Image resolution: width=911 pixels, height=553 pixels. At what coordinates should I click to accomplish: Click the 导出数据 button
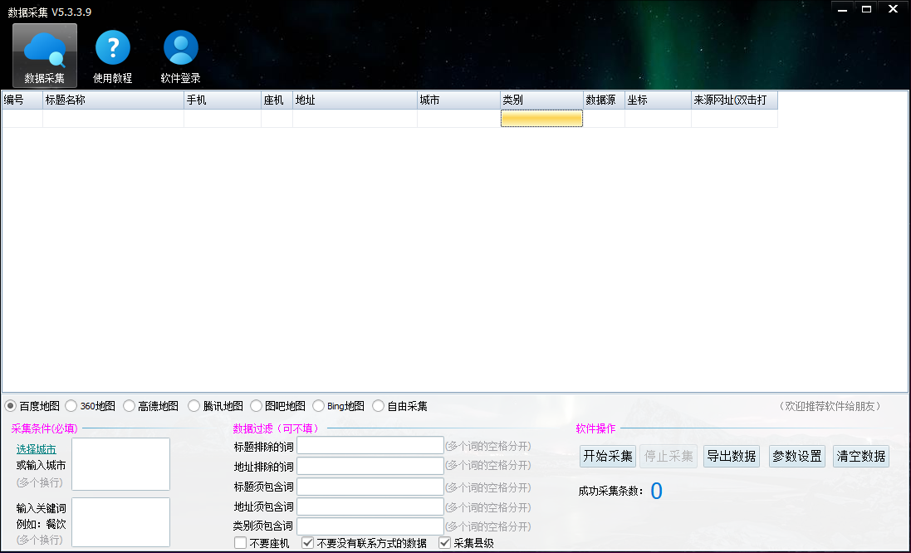[732, 456]
